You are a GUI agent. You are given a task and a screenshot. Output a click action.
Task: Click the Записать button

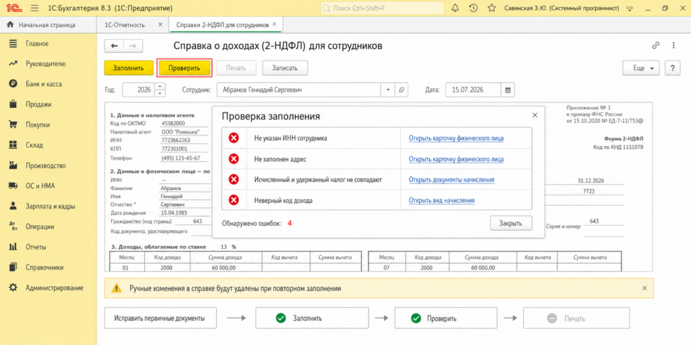click(285, 68)
